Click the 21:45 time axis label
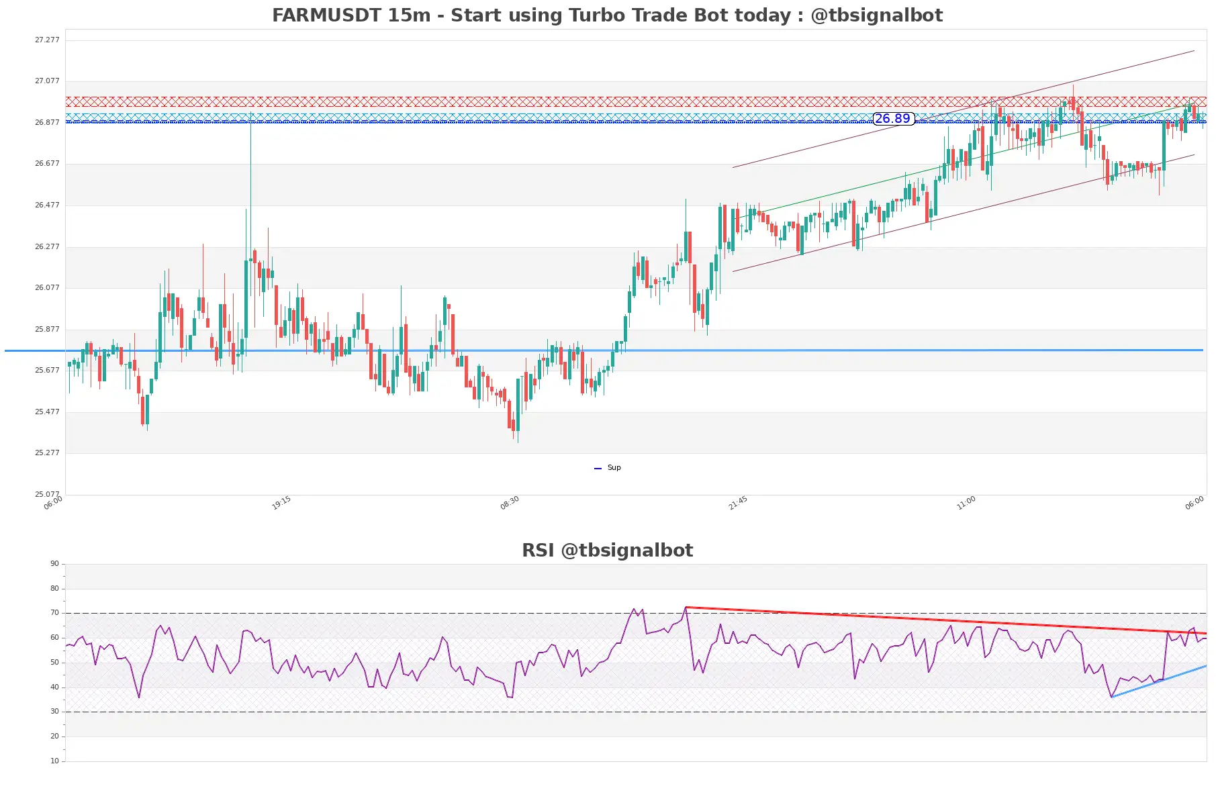Viewport: 1216px width, 811px height. (x=738, y=503)
